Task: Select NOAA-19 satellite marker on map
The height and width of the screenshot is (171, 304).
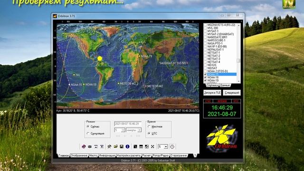Action: tap(139, 56)
